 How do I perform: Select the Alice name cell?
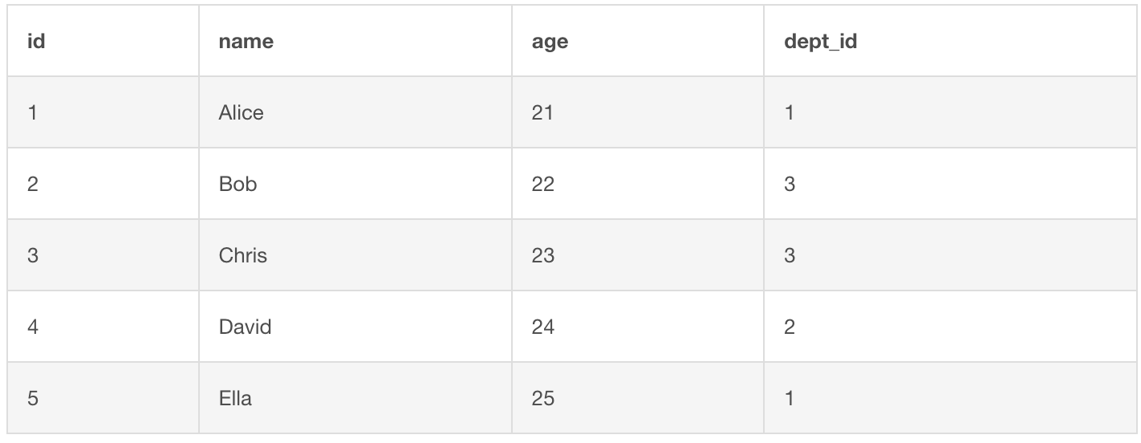click(x=241, y=113)
